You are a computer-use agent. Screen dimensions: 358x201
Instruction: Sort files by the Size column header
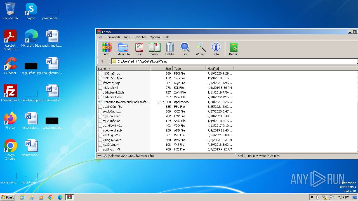[x=161, y=69]
